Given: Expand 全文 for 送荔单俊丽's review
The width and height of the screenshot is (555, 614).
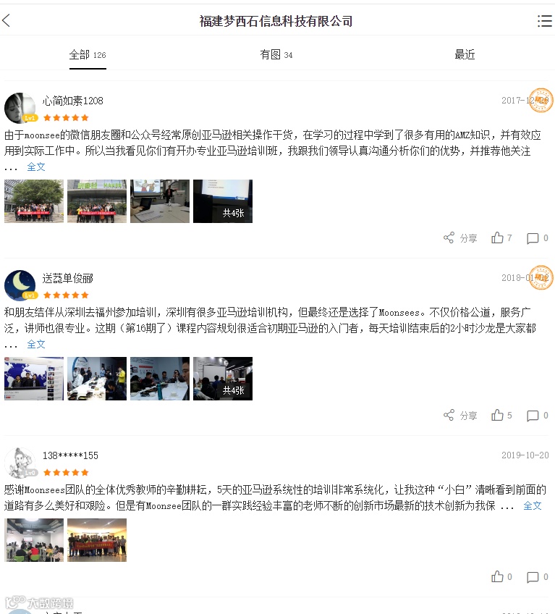Looking at the screenshot, I should 36,344.
